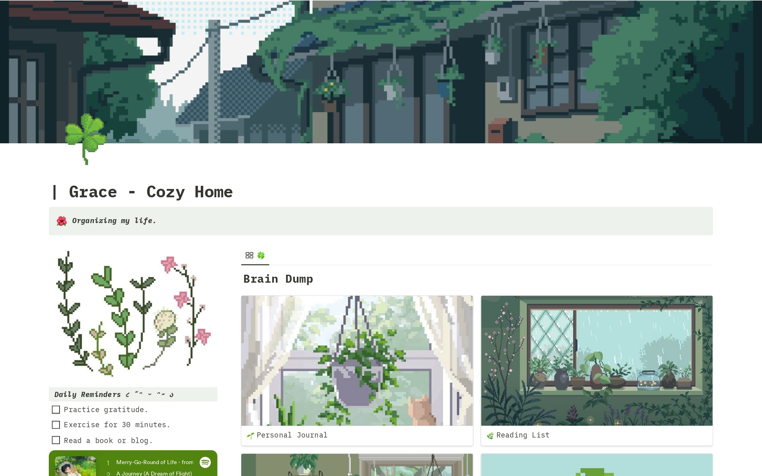Viewport: 762px width, 476px height.
Task: Open the Personal Journal card title
Action: coord(292,435)
